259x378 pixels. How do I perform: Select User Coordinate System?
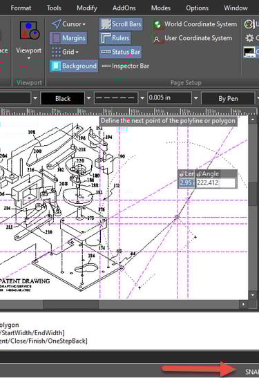click(193, 38)
